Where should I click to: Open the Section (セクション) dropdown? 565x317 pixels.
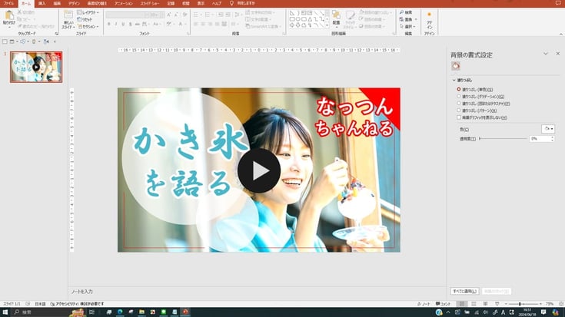pyautogui.click(x=88, y=27)
